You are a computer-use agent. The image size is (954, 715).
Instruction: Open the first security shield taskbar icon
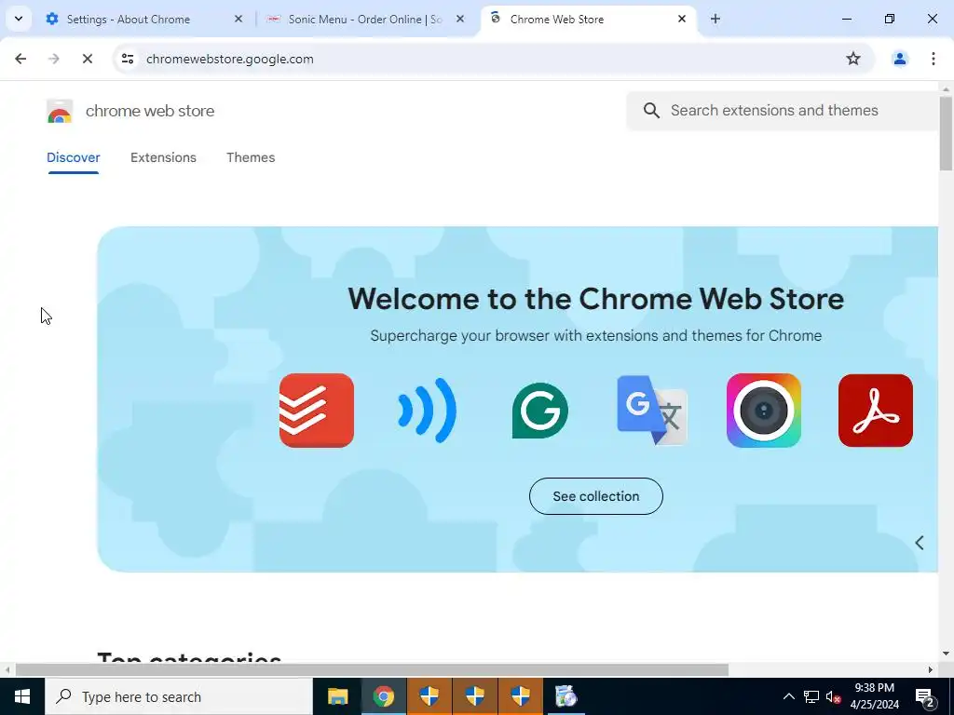point(429,696)
